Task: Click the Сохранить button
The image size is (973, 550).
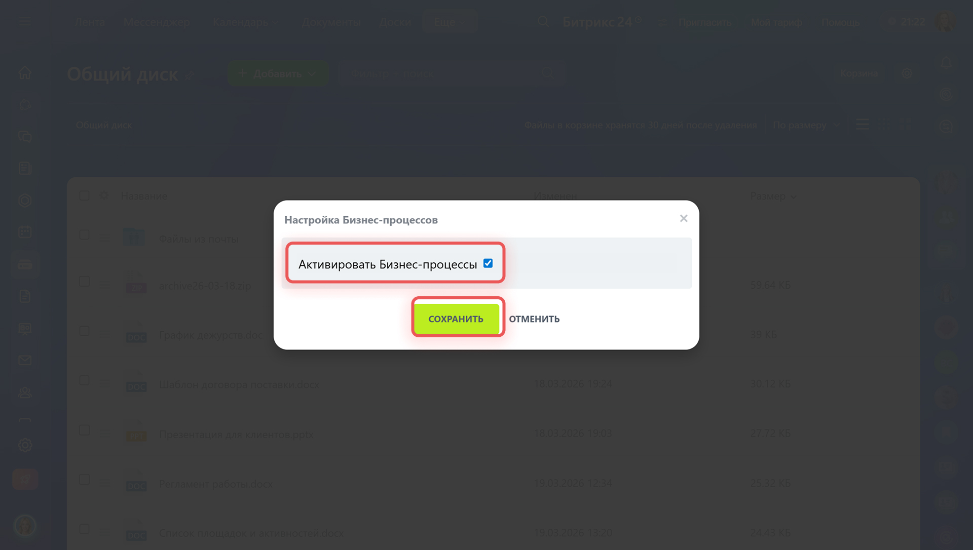Action: click(x=456, y=319)
